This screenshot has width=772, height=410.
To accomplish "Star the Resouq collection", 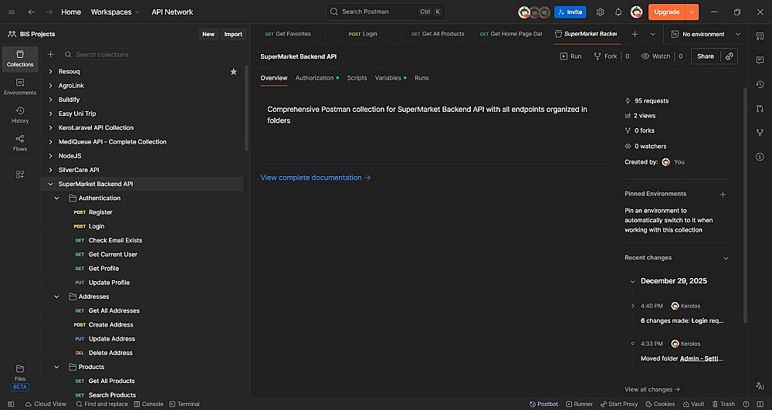I will [x=234, y=72].
